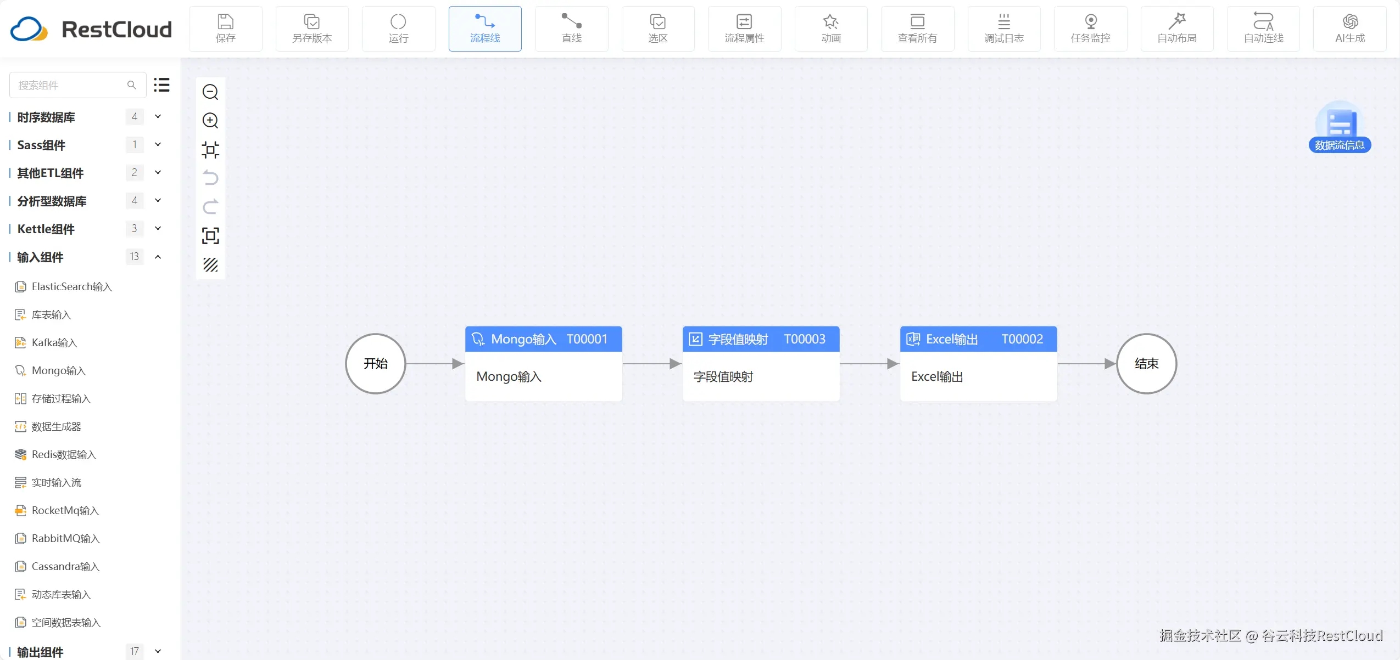Click 自动连线 auto connect

[1264, 29]
